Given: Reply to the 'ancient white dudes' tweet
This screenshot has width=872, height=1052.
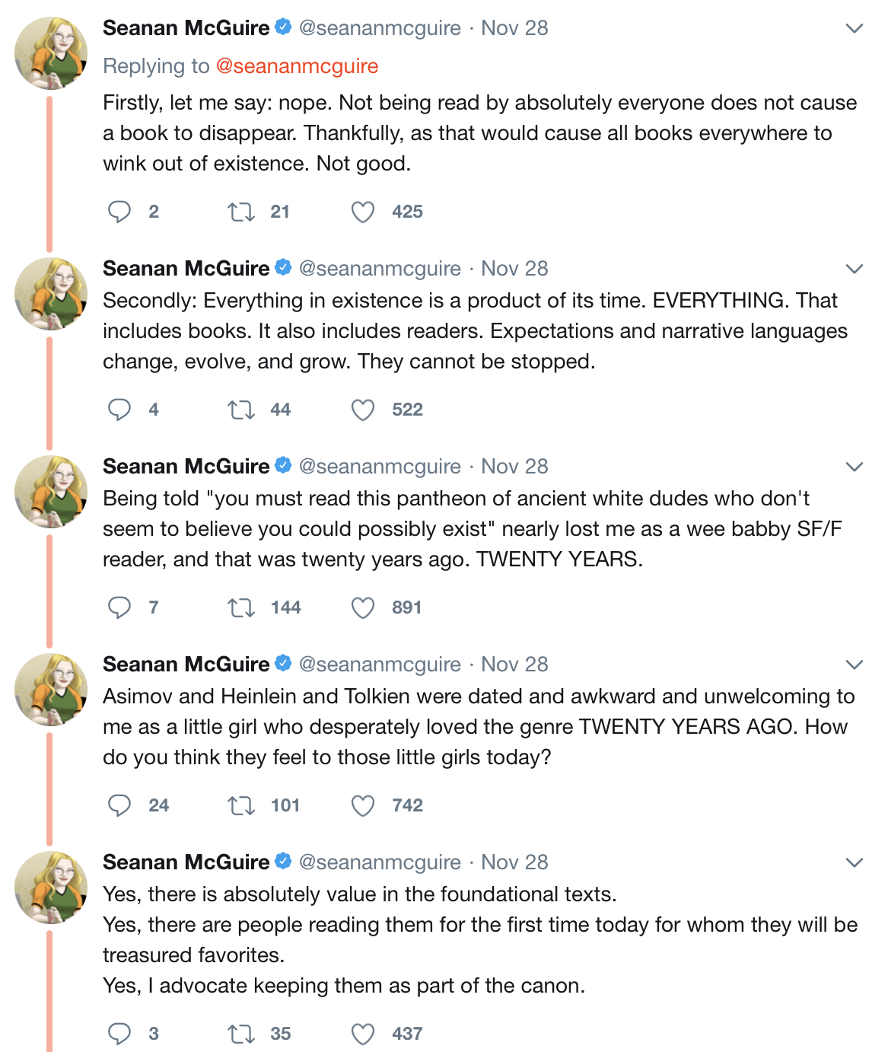Looking at the screenshot, I should coord(119,607).
